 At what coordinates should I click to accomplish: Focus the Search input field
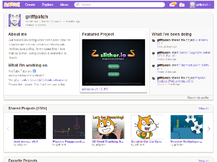pyautogui.click(x=119, y=4)
